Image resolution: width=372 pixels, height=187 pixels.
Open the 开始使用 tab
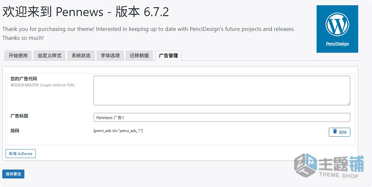pyautogui.click(x=18, y=56)
